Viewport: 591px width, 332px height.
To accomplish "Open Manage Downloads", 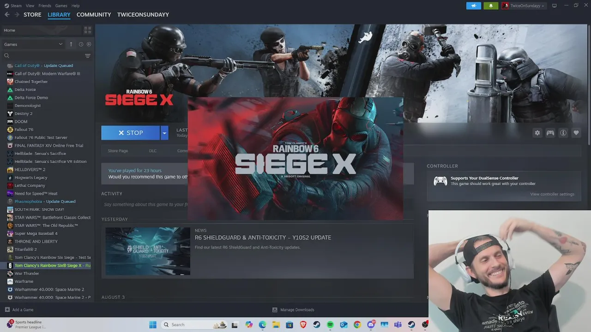I will (293, 310).
